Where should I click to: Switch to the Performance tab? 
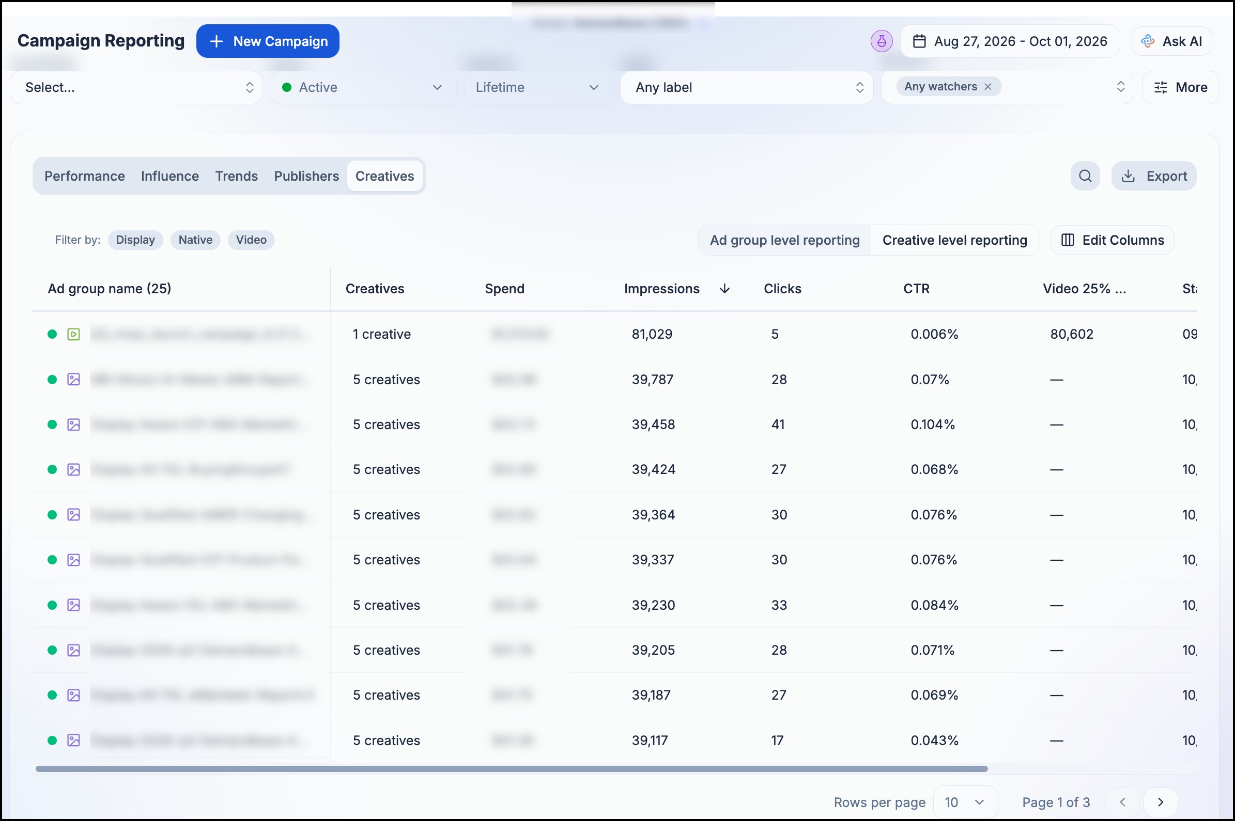click(84, 176)
